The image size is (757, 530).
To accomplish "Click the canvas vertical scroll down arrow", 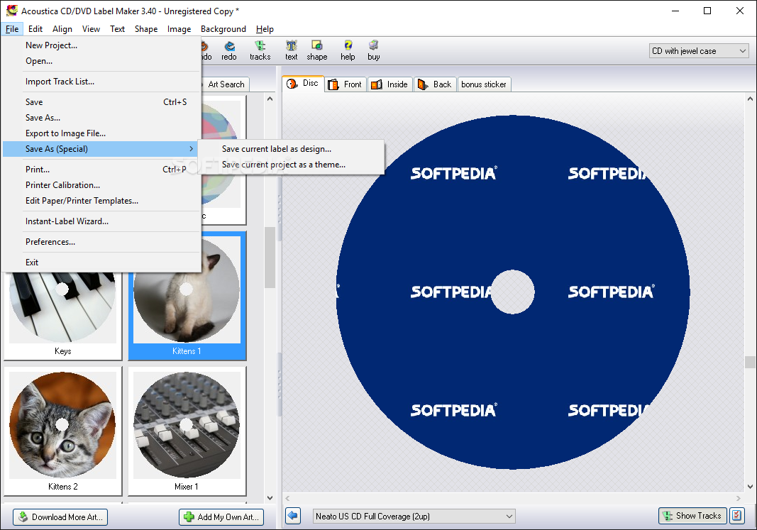I will coord(750,487).
